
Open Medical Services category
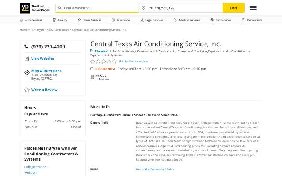(x=187, y=20)
